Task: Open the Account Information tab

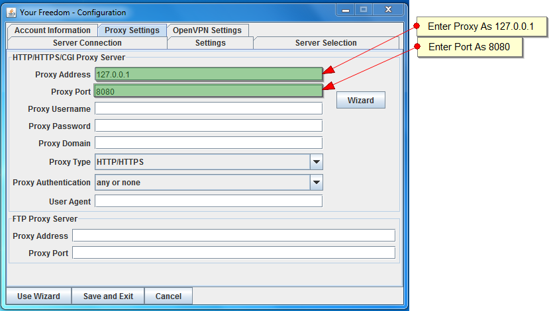Action: tap(52, 30)
